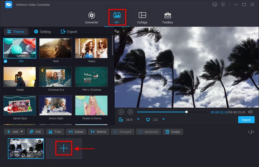Pick the Santa Claus theme
The width and height of the screenshot is (259, 167).
pyautogui.click(x=20, y=106)
